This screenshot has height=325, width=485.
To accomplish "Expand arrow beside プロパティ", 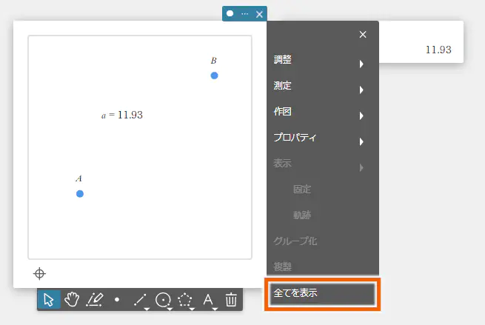I will click(361, 142).
